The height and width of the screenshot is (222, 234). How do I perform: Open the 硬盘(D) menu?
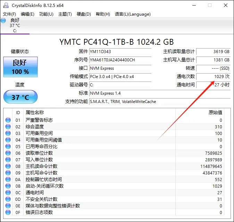point(84,14)
